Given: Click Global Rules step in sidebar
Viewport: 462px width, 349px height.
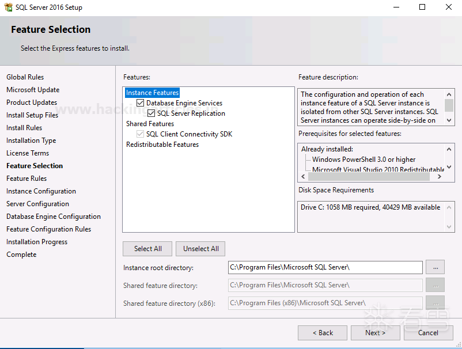Looking at the screenshot, I should click(25, 77).
